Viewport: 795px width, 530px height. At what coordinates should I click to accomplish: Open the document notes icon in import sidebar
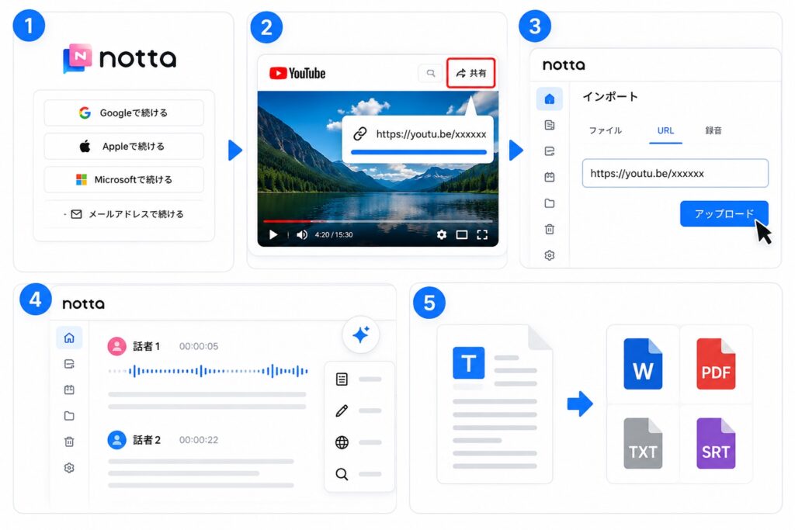550,125
